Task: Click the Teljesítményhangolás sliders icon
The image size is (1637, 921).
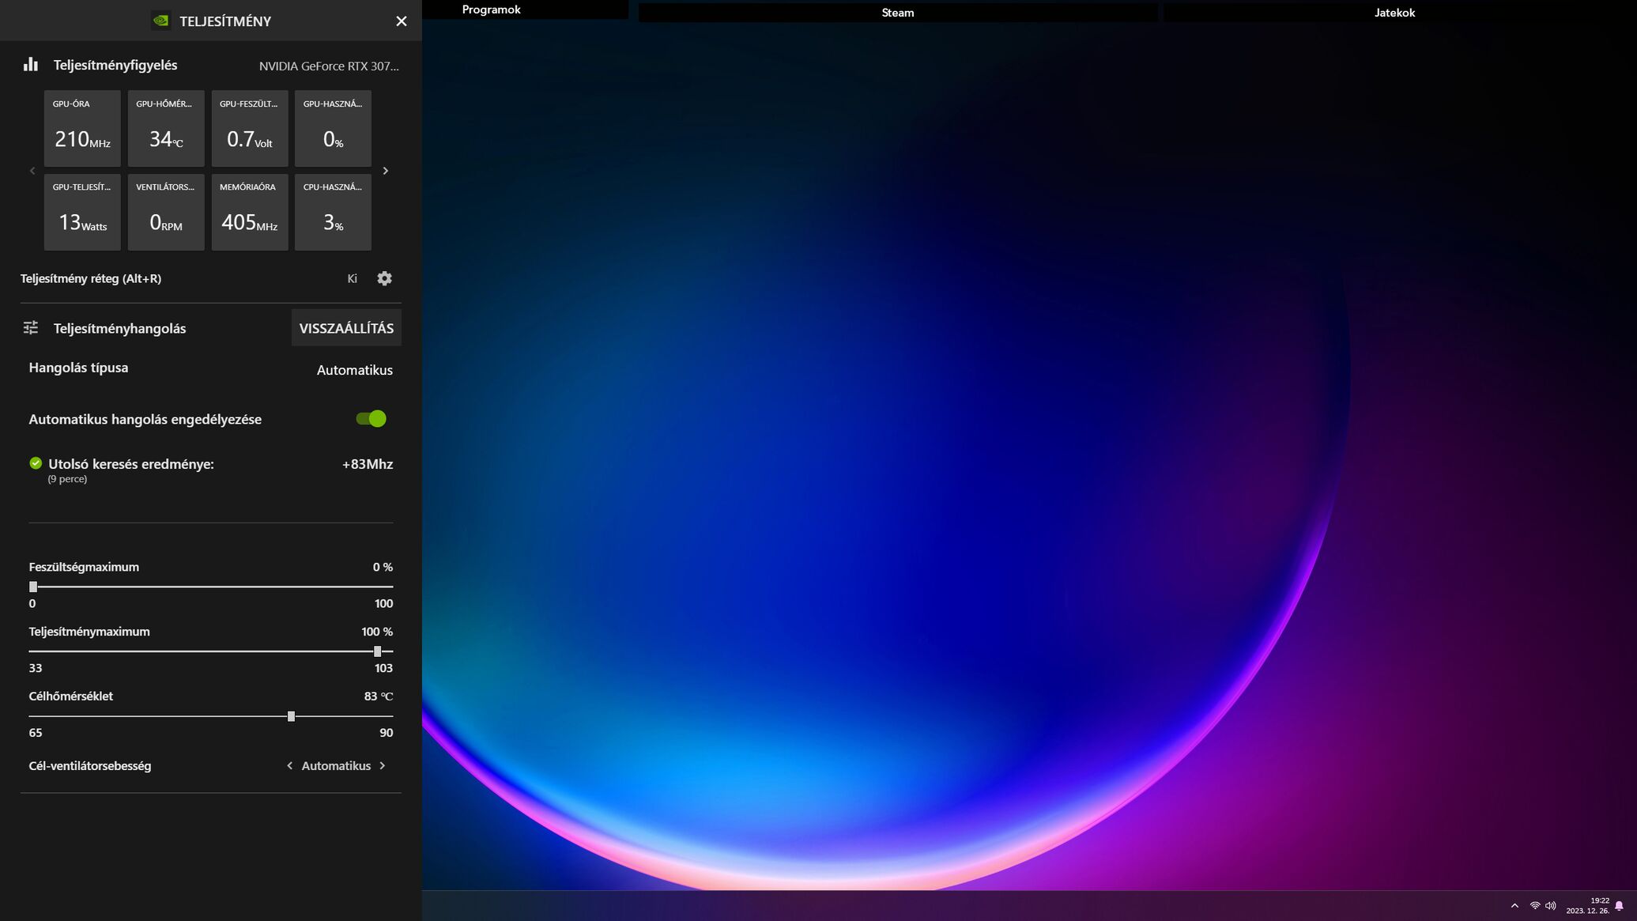Action: coord(31,327)
